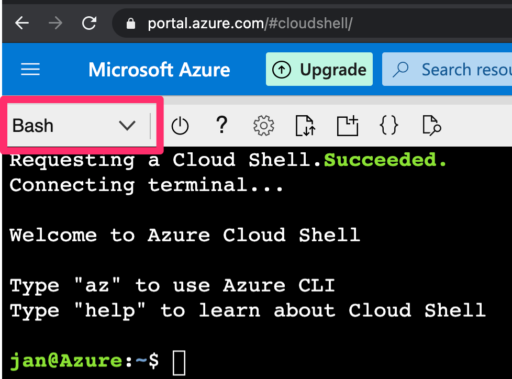Click the browser forward arrow
Viewport: 512px width, 379px height.
coord(55,23)
